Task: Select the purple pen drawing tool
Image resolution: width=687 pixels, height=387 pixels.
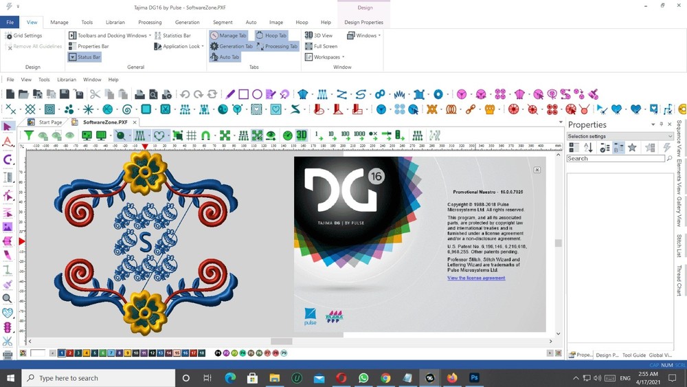Action: (x=230, y=93)
